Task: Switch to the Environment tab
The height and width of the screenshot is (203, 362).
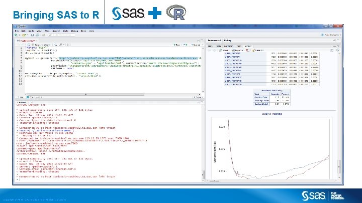Action: click(214, 40)
